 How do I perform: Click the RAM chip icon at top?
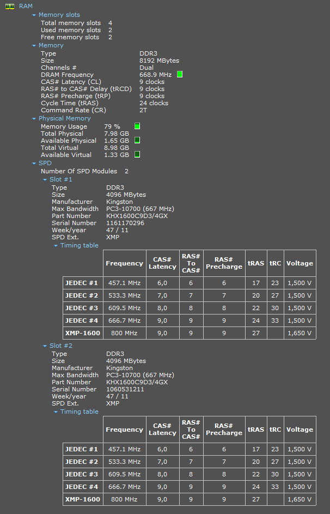(x=9, y=5)
